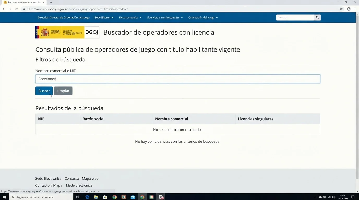Select the Razón social column header
The width and height of the screenshot is (359, 200).
tap(116, 119)
